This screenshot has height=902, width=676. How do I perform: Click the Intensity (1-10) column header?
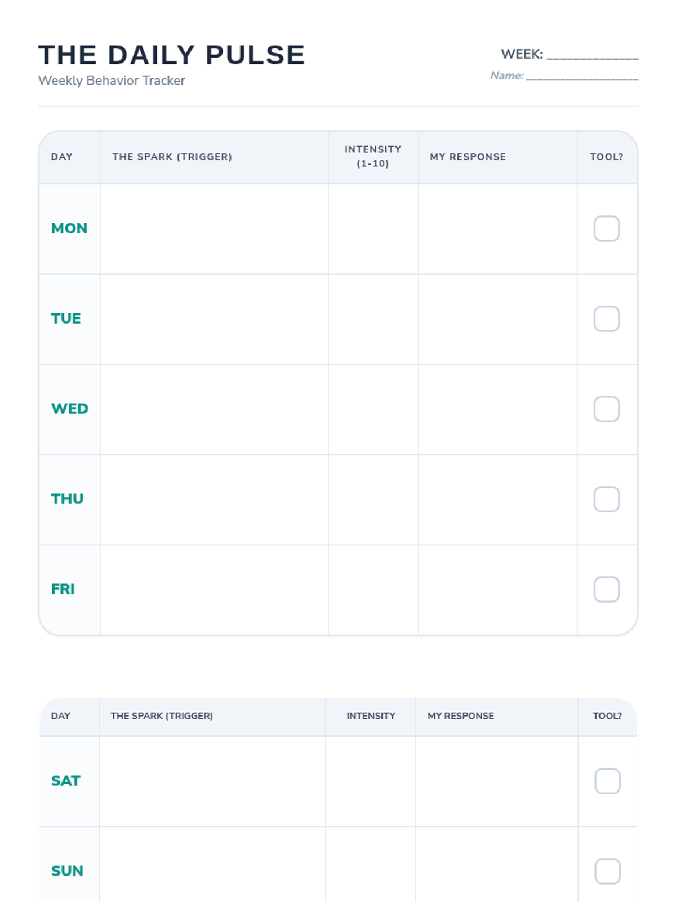click(373, 156)
